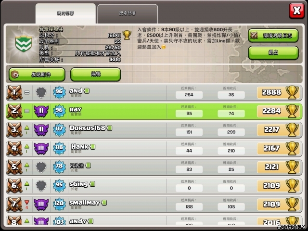
Task: Click the send mail button
Action: 37,75
